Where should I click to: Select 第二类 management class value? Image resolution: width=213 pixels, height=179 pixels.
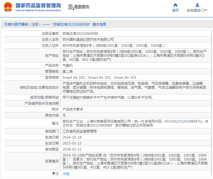pyautogui.click(x=68, y=72)
